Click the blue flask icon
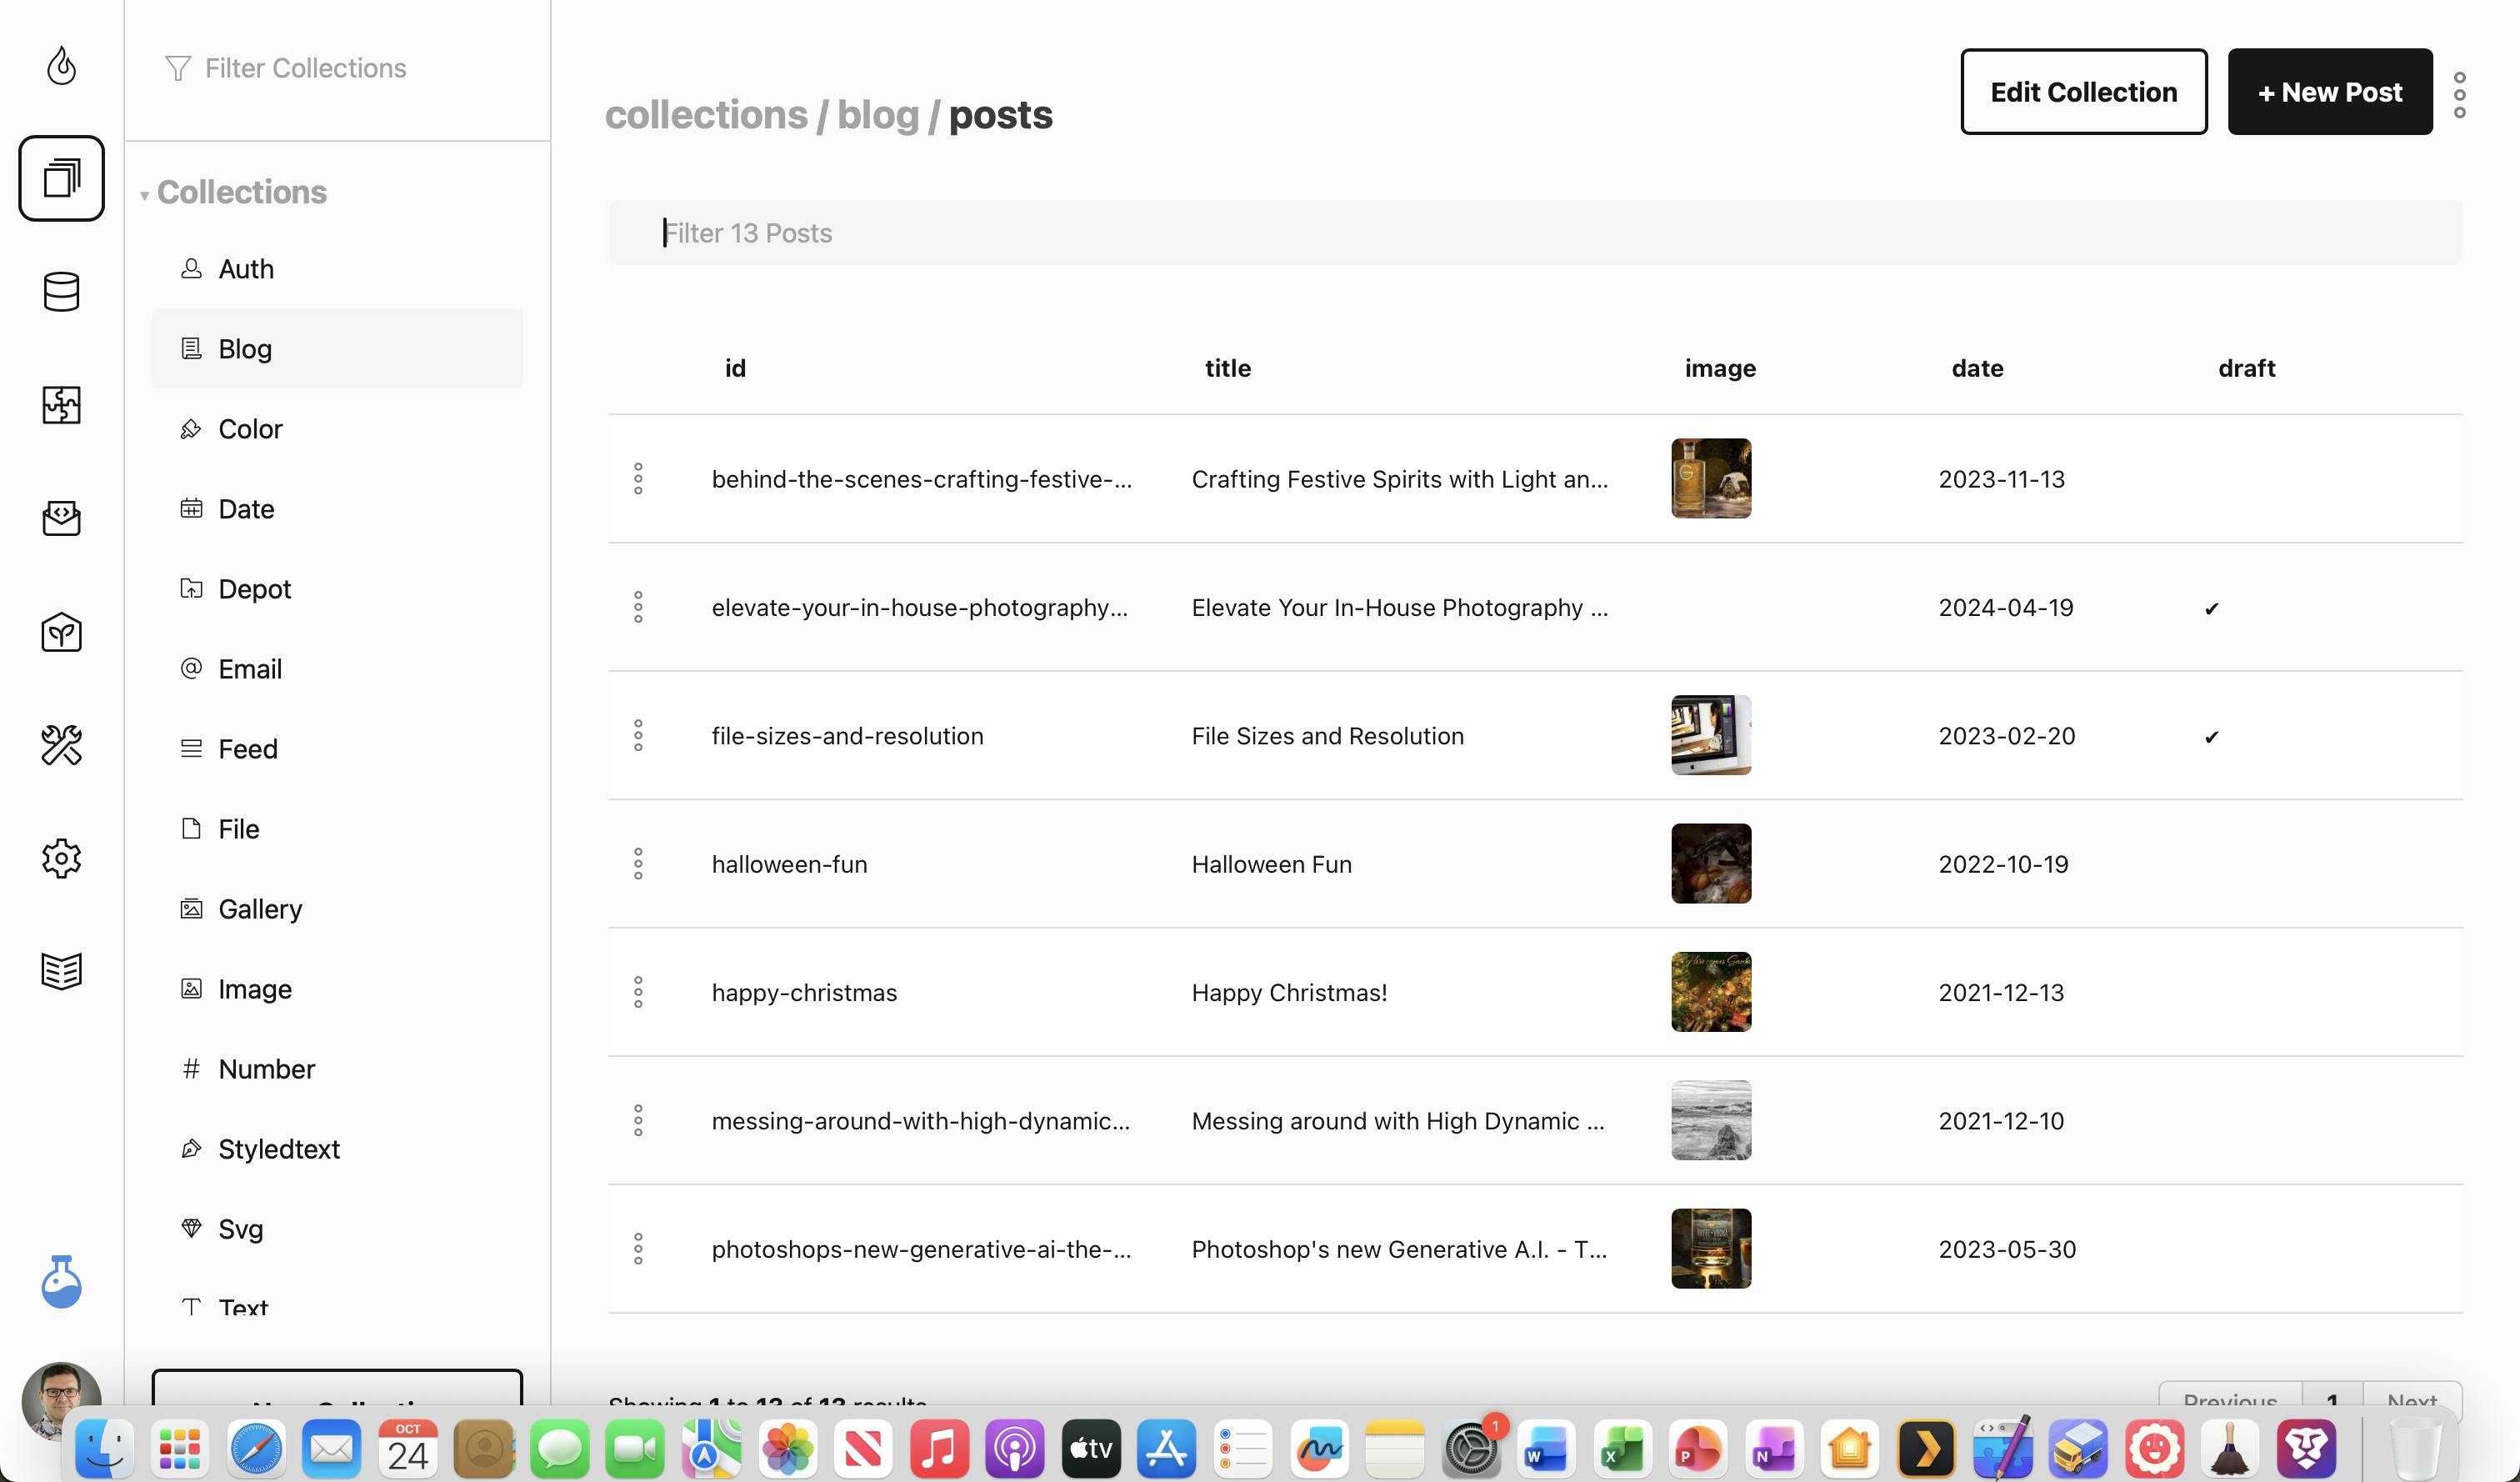This screenshot has width=2520, height=1482. point(61,1282)
